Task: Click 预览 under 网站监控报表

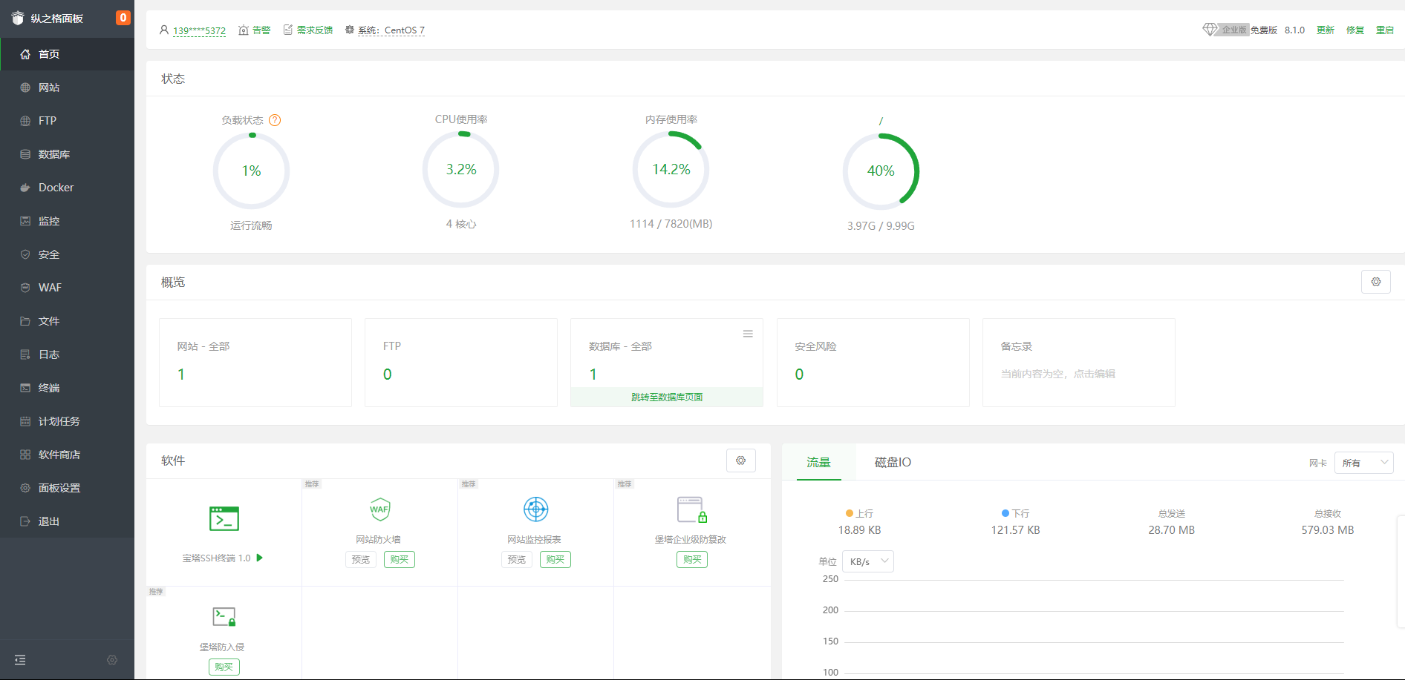Action: click(517, 559)
